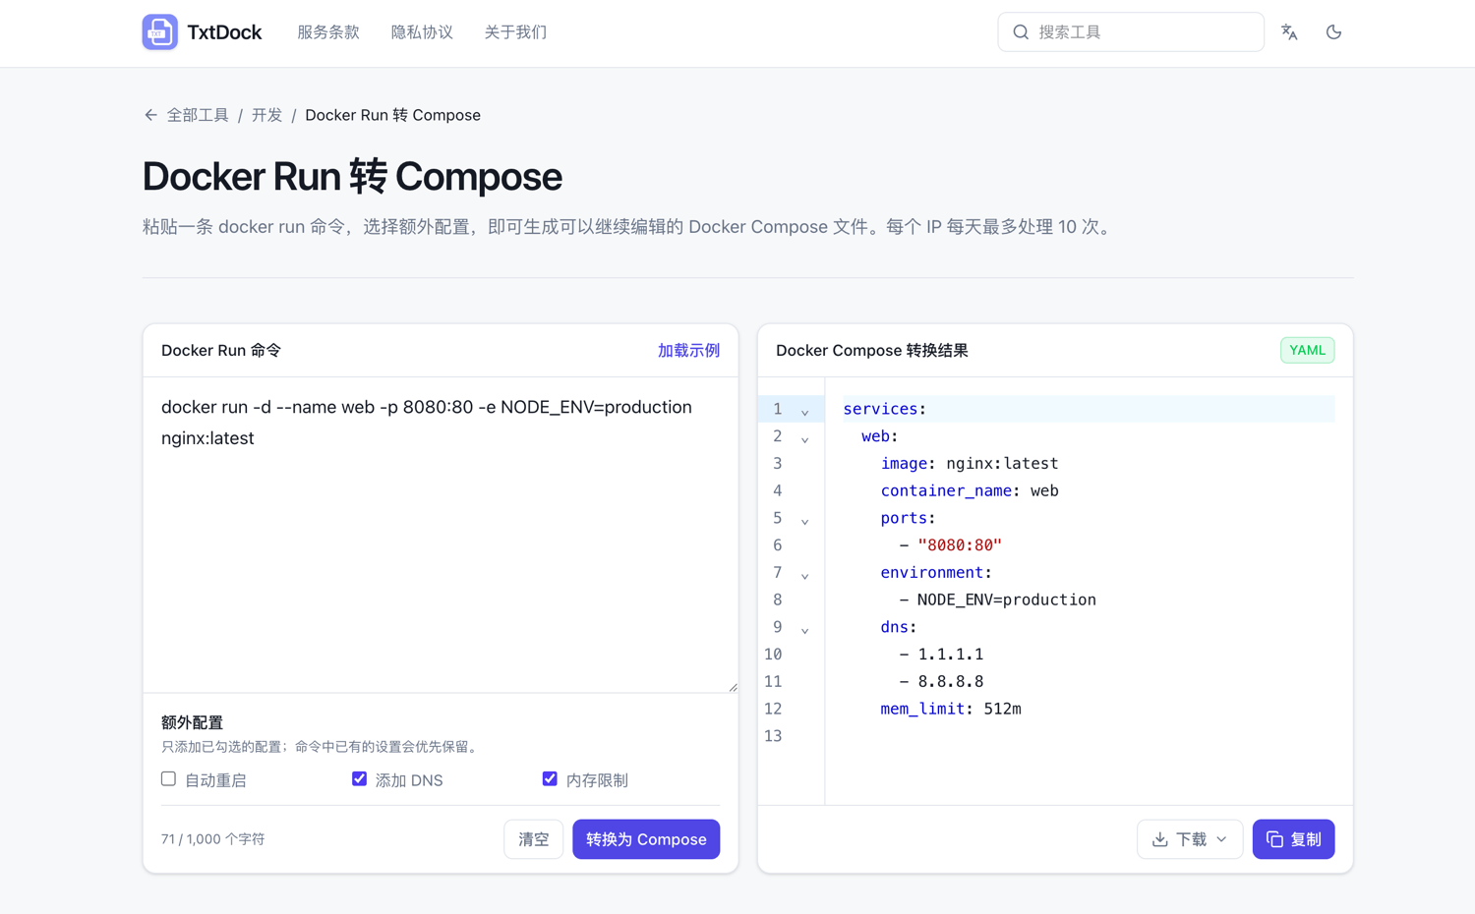Open the 服务条款 nav item
This screenshot has width=1475, height=914.
point(328,32)
